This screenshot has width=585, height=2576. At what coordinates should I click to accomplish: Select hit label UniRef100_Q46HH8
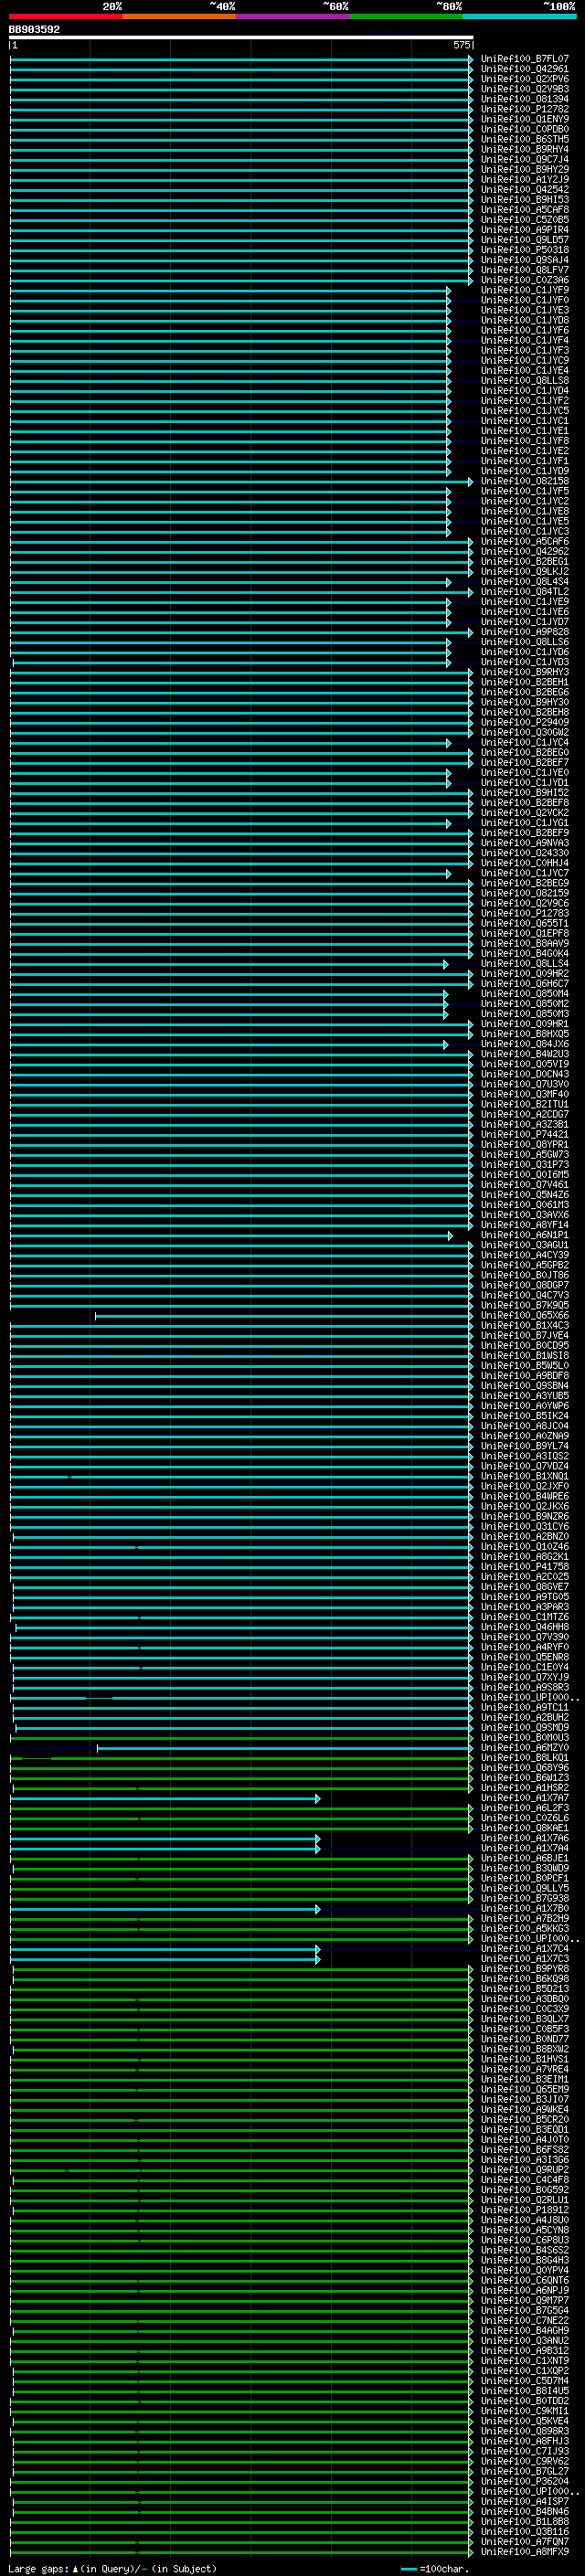pyautogui.click(x=524, y=1627)
